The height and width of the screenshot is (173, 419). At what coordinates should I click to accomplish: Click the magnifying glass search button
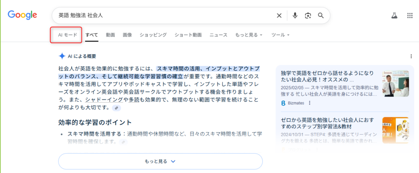coord(321,16)
